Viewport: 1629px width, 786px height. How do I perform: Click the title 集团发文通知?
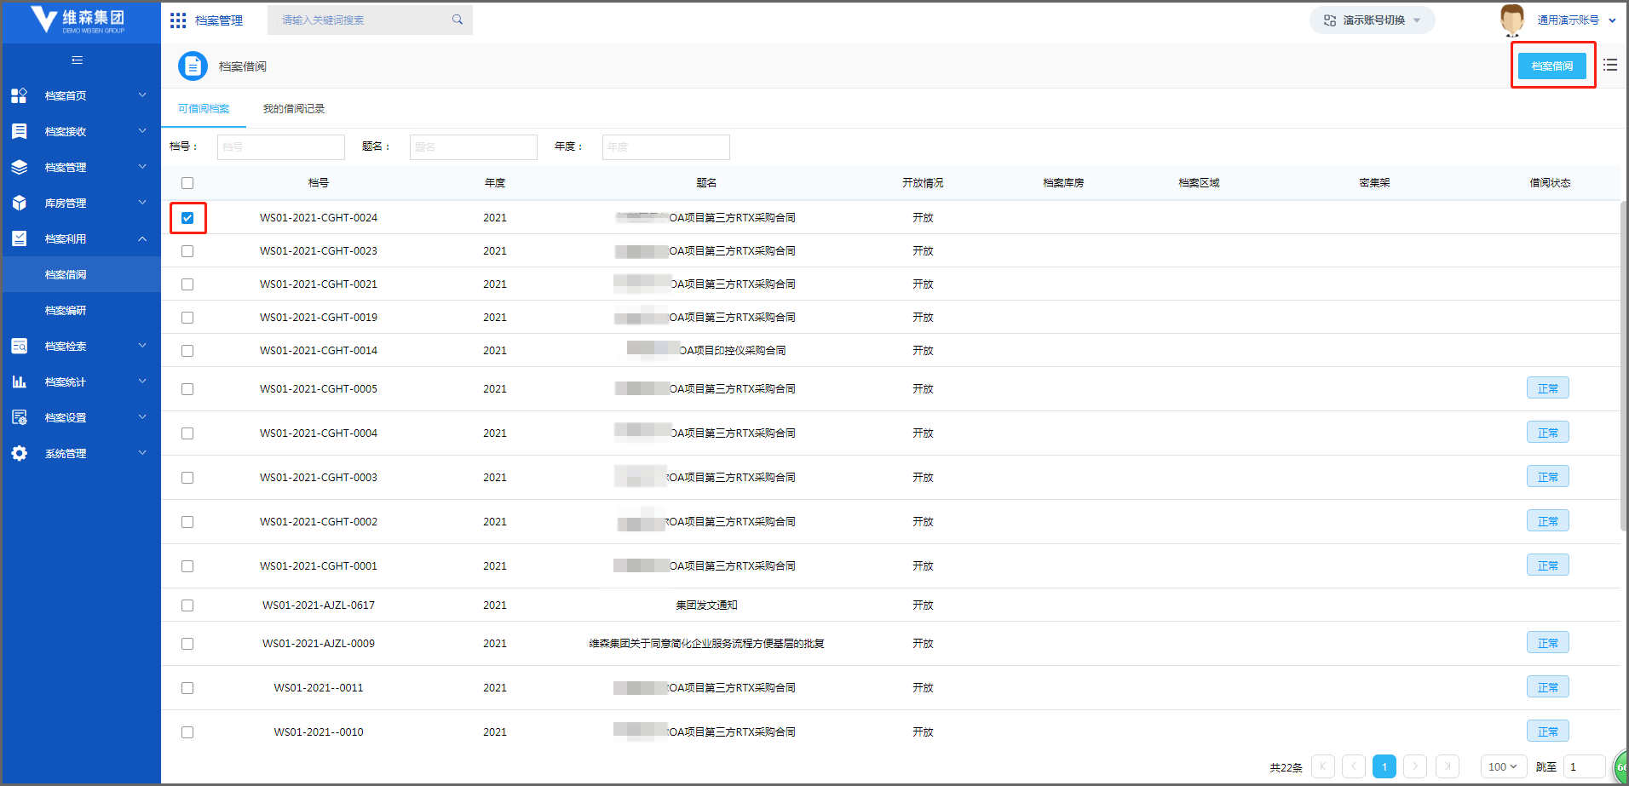(x=706, y=605)
